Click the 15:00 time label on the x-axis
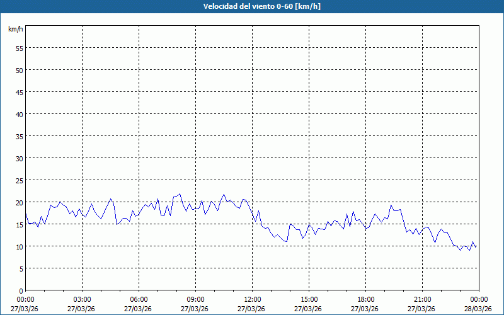 [x=309, y=299]
